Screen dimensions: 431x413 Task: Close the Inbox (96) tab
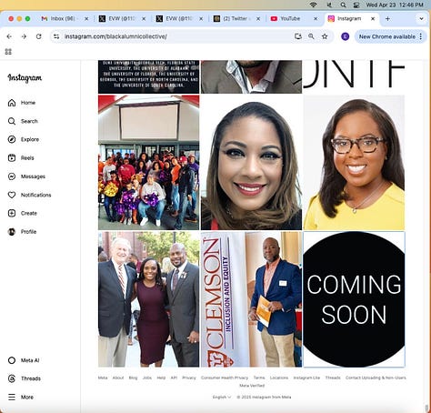click(x=86, y=18)
